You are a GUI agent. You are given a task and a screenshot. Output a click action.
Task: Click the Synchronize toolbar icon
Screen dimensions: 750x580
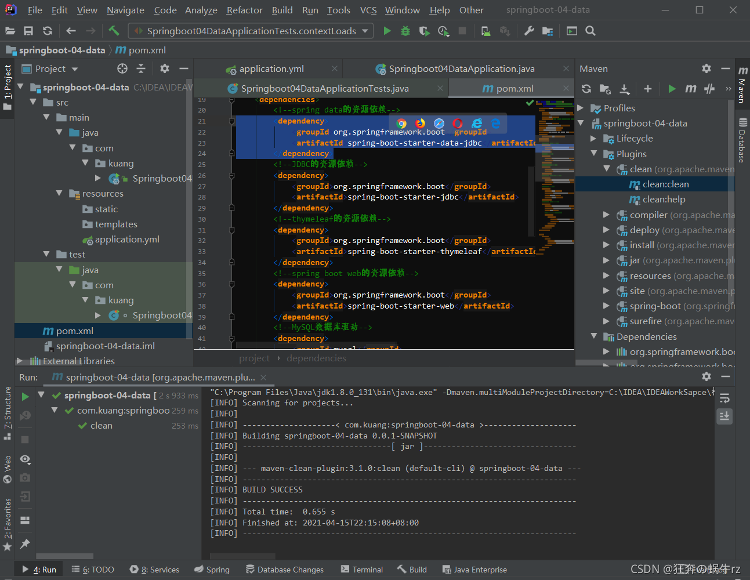[x=48, y=31]
